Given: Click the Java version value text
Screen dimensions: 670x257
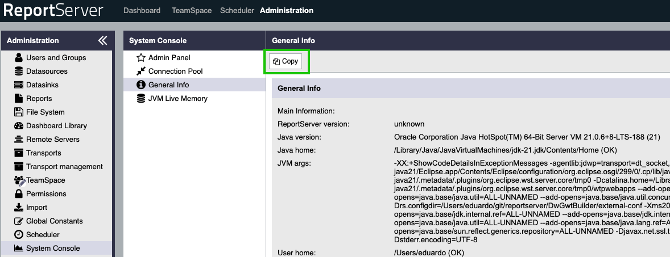Looking at the screenshot, I should tap(527, 137).
